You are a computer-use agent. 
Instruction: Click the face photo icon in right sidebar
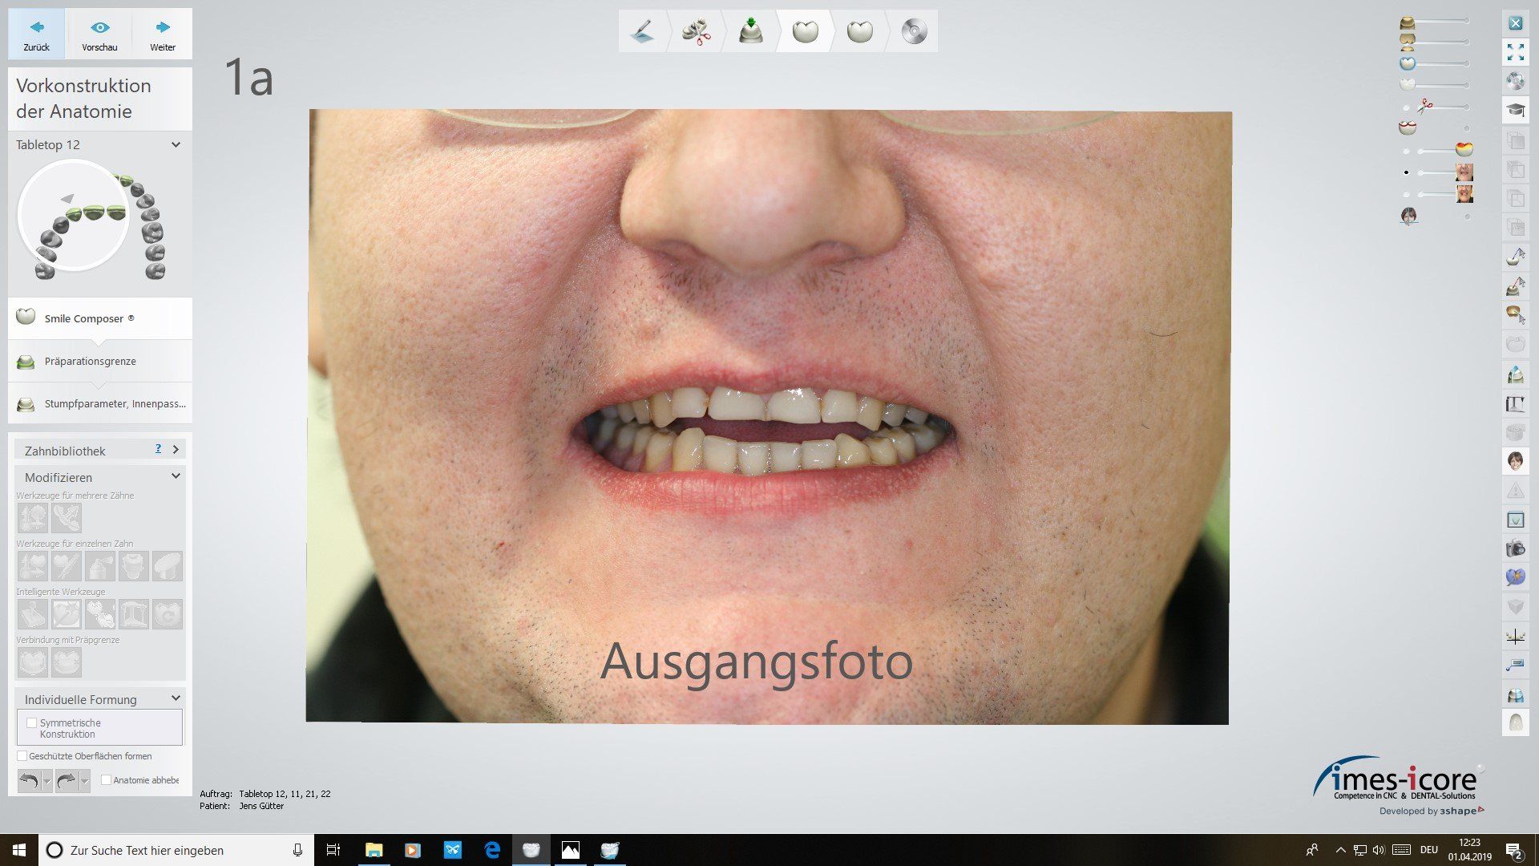pyautogui.click(x=1515, y=461)
